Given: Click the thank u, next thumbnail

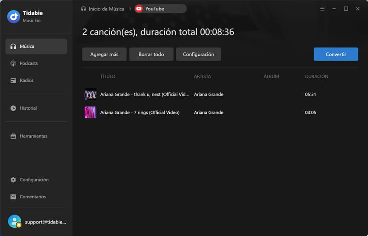Looking at the screenshot, I should [x=90, y=94].
